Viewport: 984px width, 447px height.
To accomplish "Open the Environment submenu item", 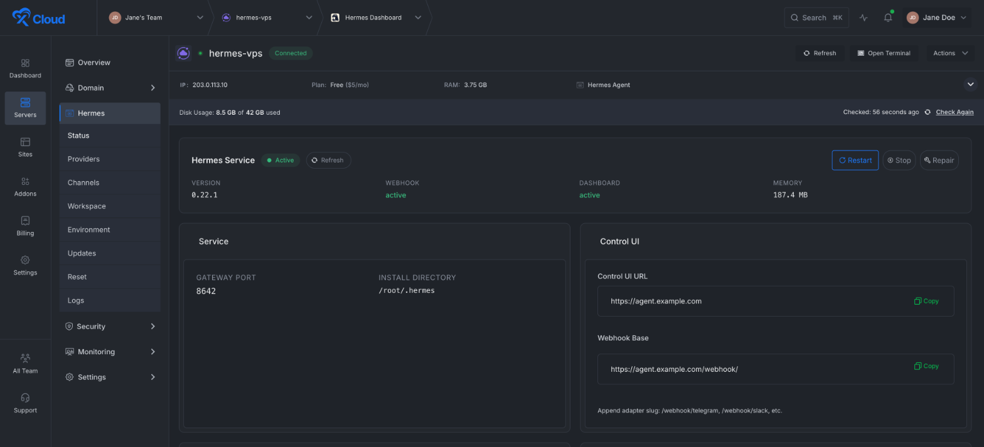I will (110, 229).
